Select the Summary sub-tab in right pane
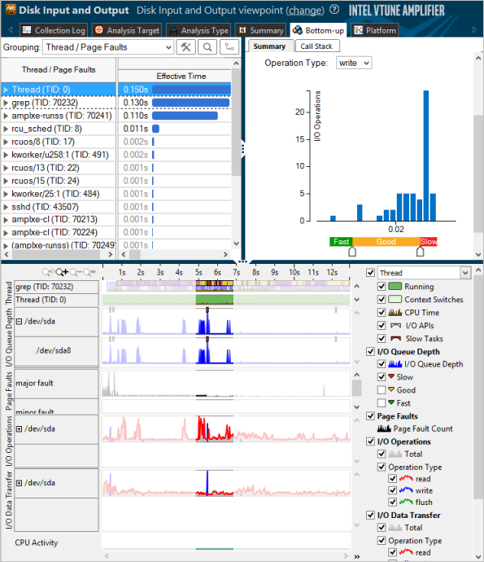 (269, 46)
